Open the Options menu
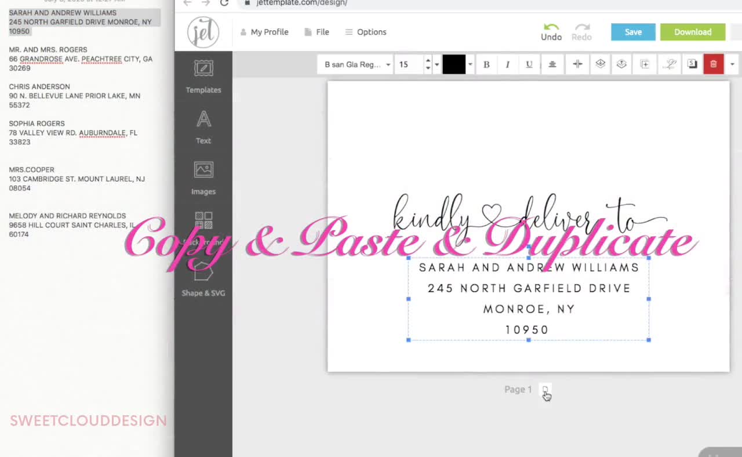742x457 pixels. click(366, 32)
